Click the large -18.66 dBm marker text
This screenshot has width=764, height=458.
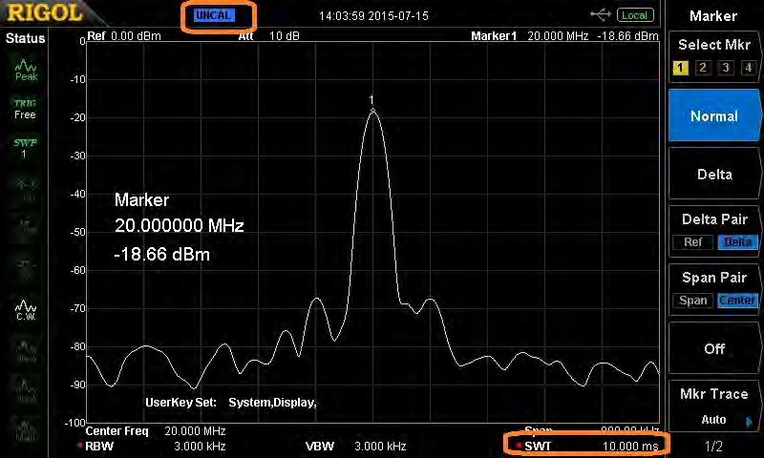tap(161, 254)
